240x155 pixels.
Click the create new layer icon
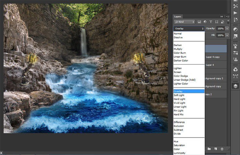(215, 149)
